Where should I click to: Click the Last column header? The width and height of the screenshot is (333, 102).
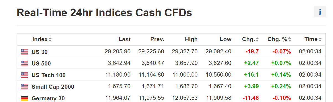(x=125, y=39)
